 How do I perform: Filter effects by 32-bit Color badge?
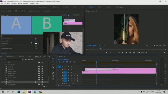coord(29,60)
